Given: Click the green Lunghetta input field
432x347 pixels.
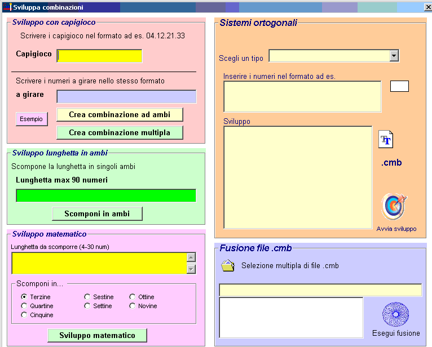Looking at the screenshot, I should [106, 195].
